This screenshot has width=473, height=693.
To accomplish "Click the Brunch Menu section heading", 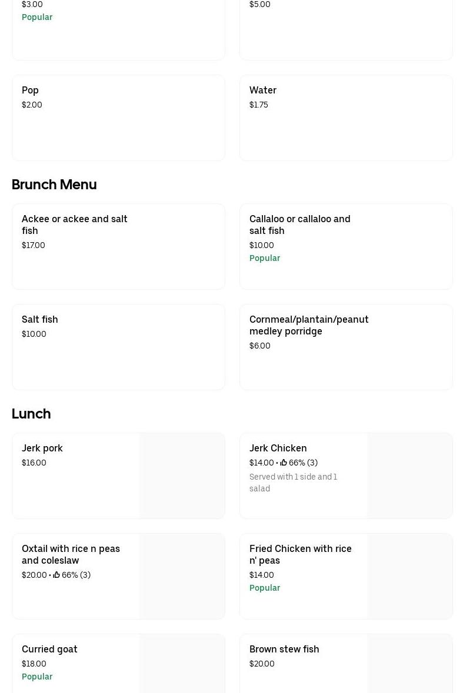I will click(x=54, y=185).
